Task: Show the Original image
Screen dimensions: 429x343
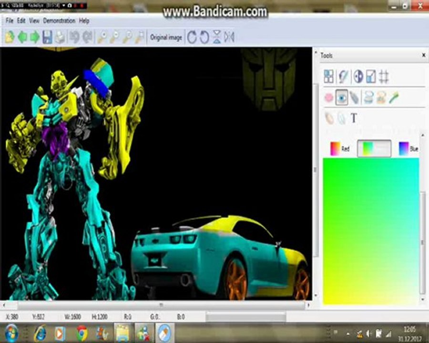Action: coord(166,37)
